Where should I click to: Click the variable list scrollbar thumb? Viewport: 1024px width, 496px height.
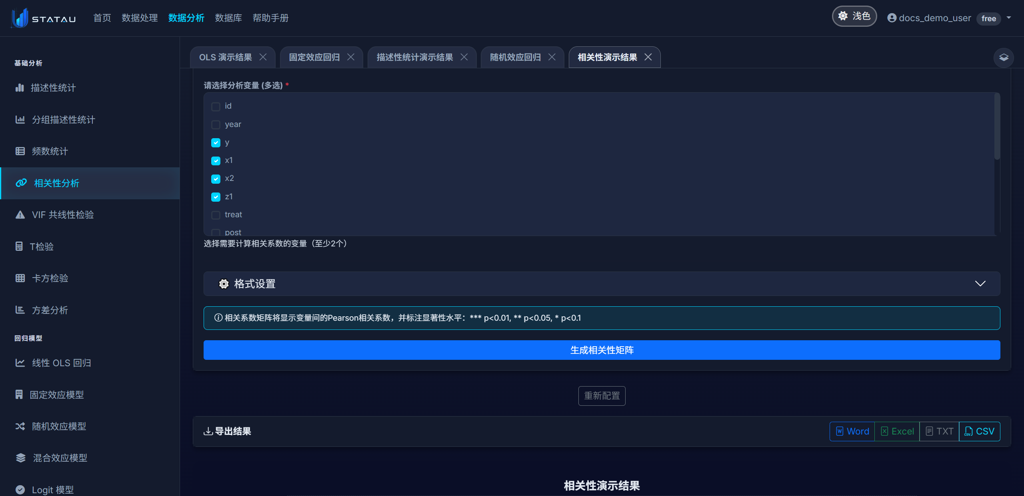pos(997,126)
